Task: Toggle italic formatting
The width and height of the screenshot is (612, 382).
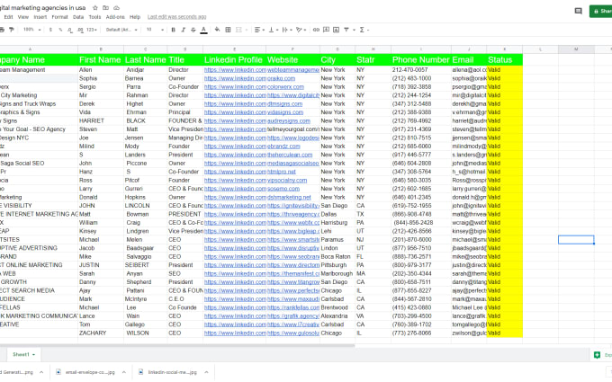Action: [x=183, y=30]
